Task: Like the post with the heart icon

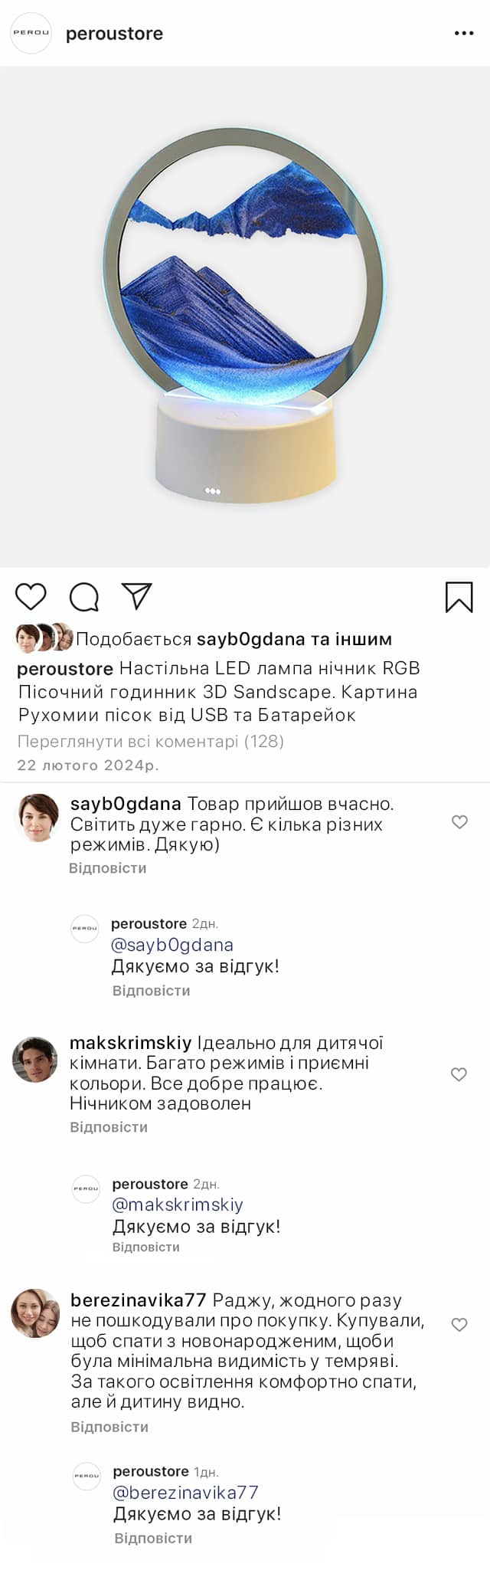Action: 31,597
